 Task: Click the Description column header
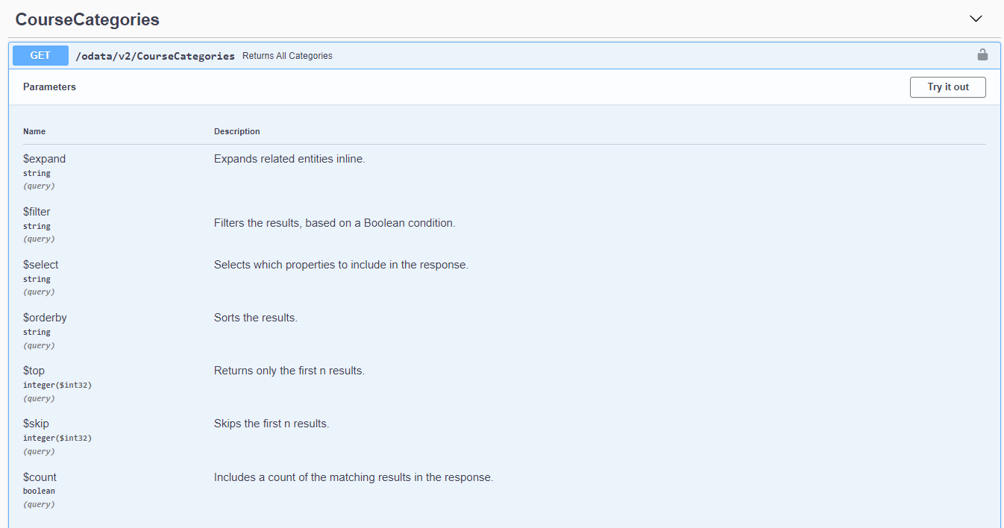point(236,131)
